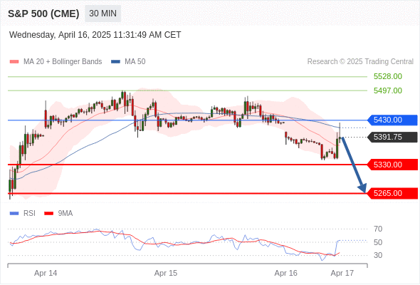This screenshot has height=285, width=420.
Task: Click the red 5265.00 target tag
Action: [x=392, y=193]
